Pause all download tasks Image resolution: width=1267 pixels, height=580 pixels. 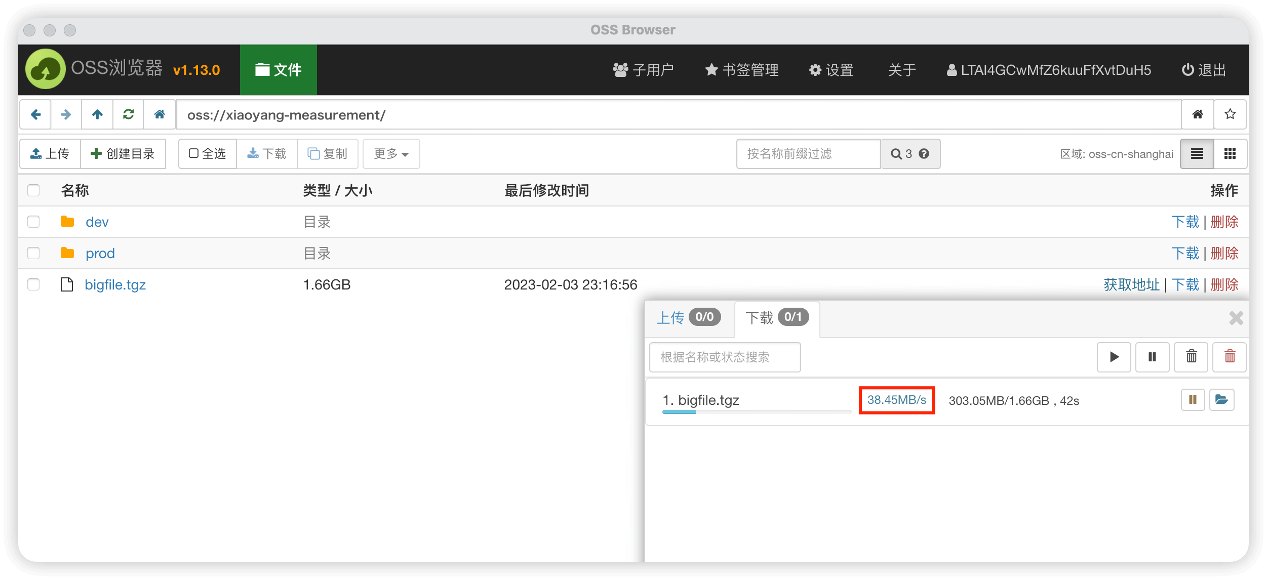coord(1153,357)
